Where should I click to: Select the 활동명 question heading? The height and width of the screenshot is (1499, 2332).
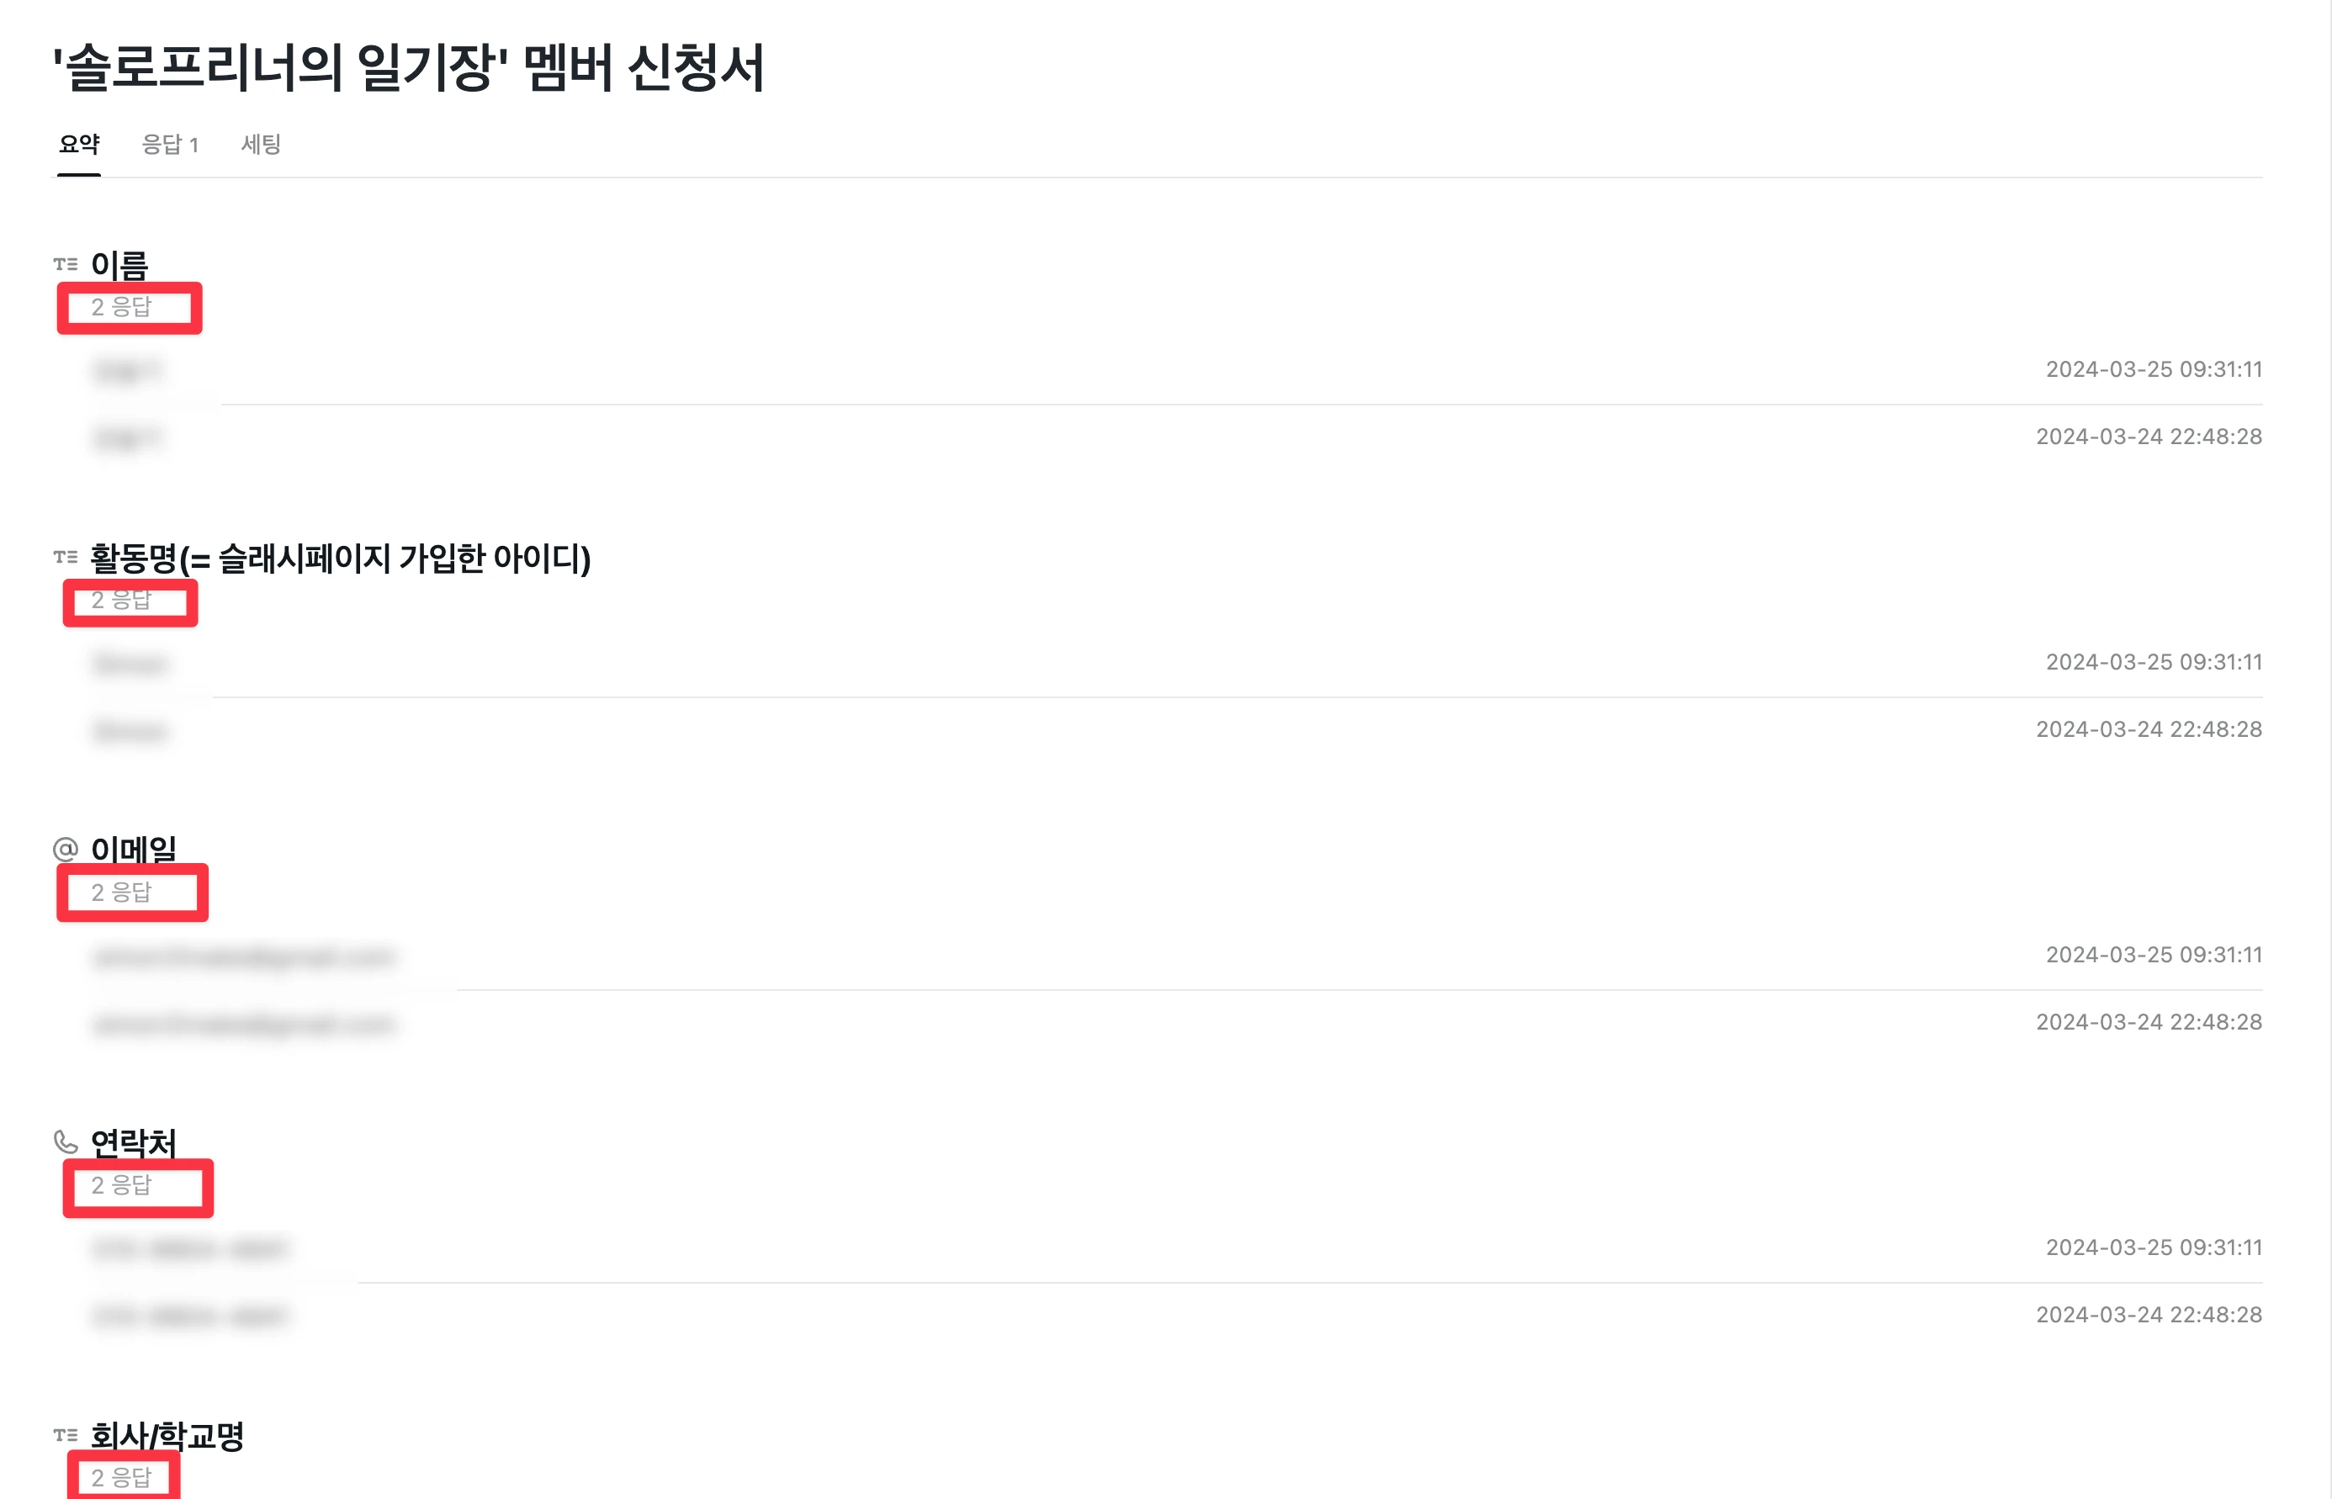[341, 558]
